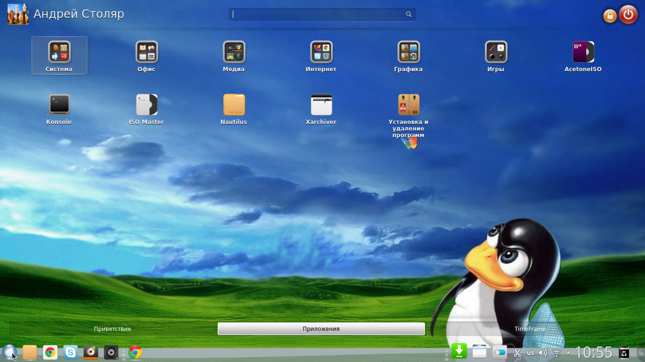Open Skype from the taskbar
Screen dimensions: 645x362
[71, 352]
